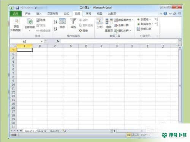Select the Sheet2 worksheet tab

tap(42, 131)
